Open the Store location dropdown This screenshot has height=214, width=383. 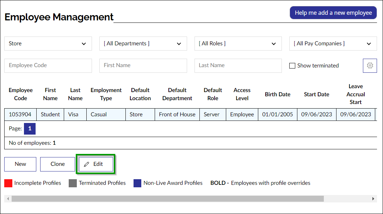48,43
